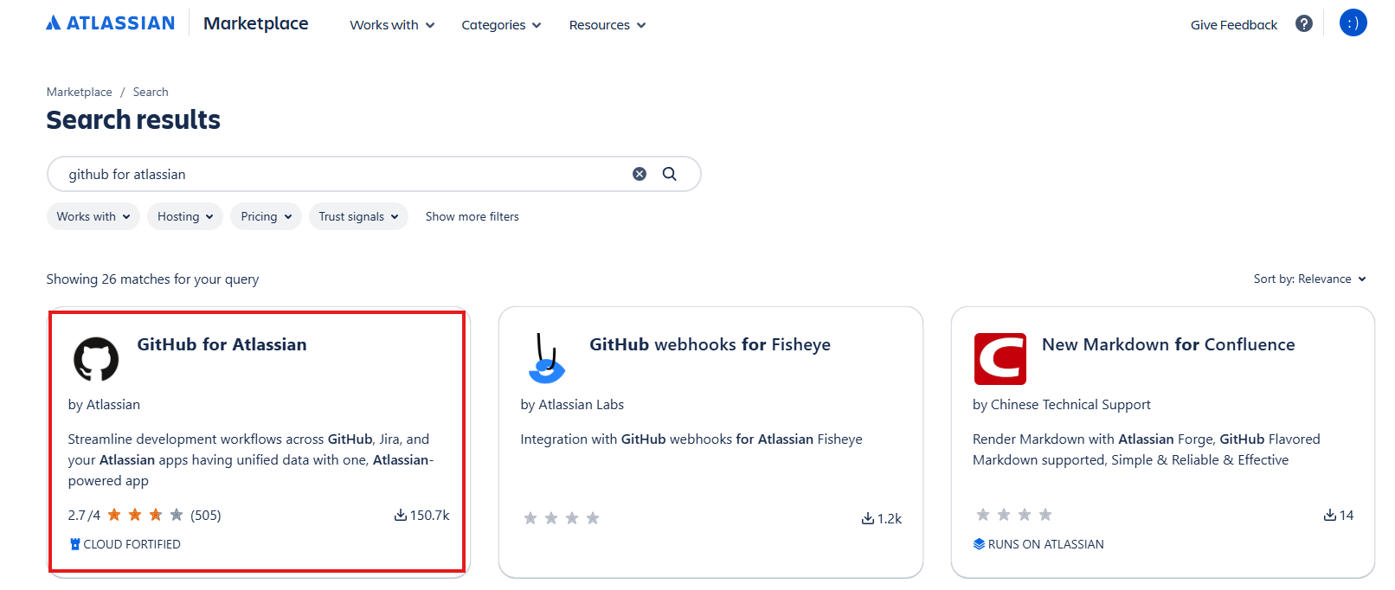Viewport: 1395px width, 590px height.
Task: Click the CLOUD FORTIFIED label
Action: (132, 544)
